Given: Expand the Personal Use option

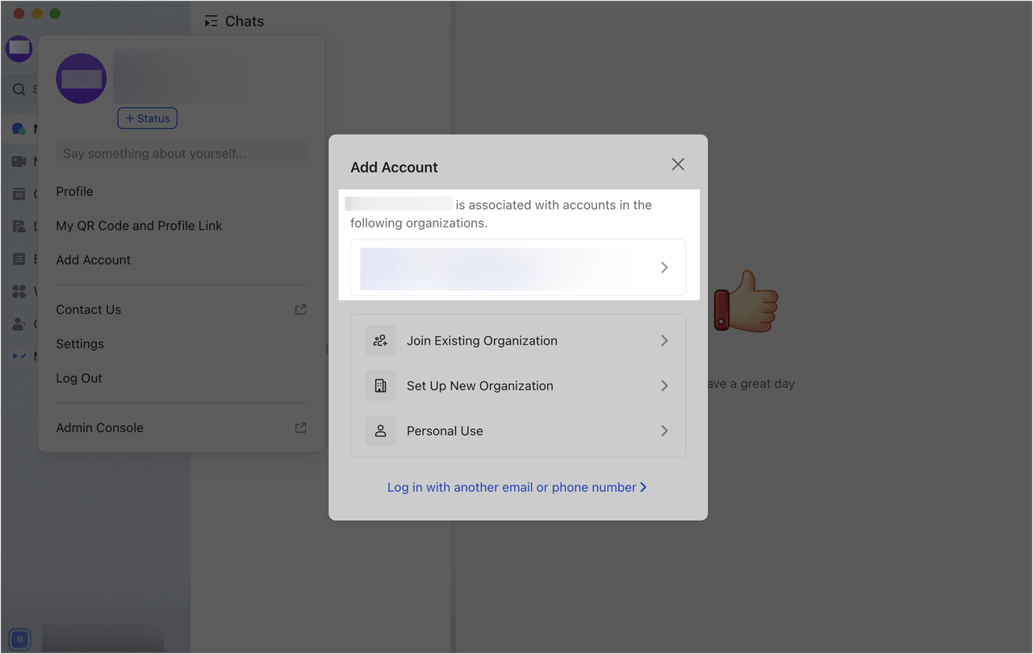Looking at the screenshot, I should click(x=664, y=431).
